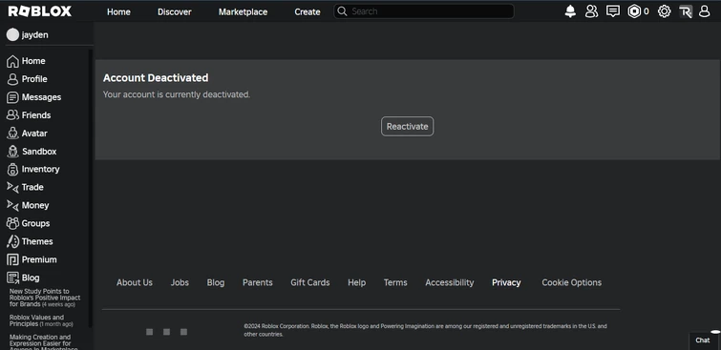The height and width of the screenshot is (350, 721).
Task: Select Premium label in sidebar
Action: tap(39, 260)
